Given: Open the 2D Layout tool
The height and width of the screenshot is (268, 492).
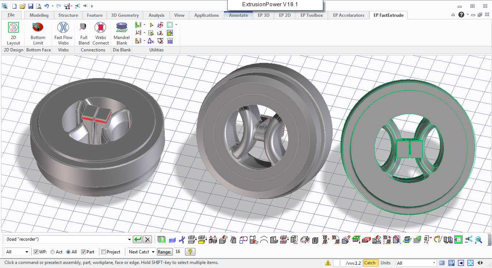Looking at the screenshot, I should pos(14,33).
